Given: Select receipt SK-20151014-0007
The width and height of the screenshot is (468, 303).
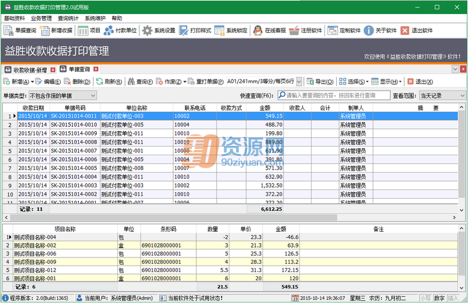Looking at the screenshot, I should point(230,151).
